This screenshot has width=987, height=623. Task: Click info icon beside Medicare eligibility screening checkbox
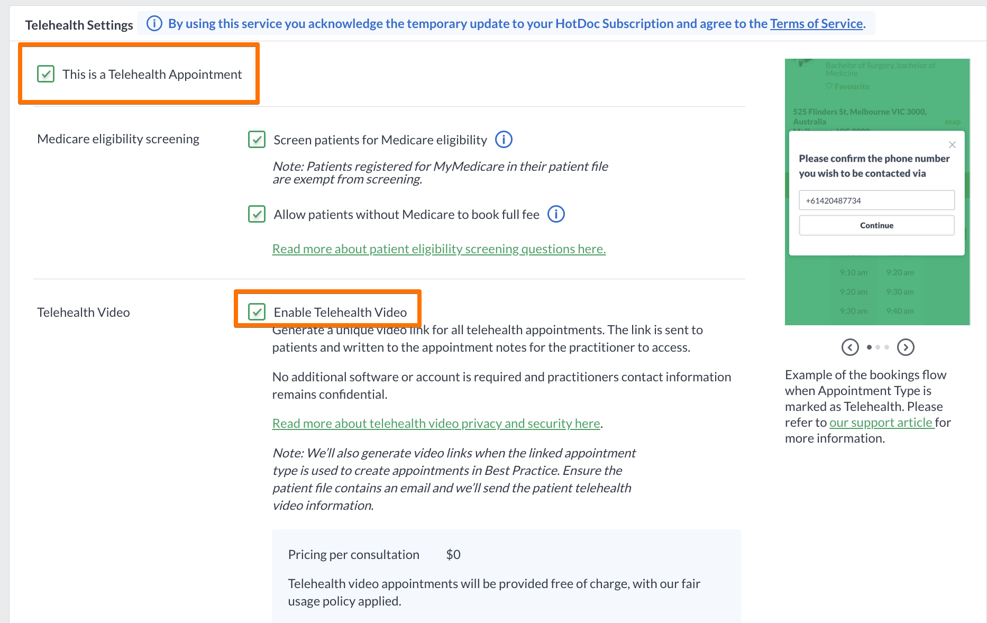pos(504,140)
